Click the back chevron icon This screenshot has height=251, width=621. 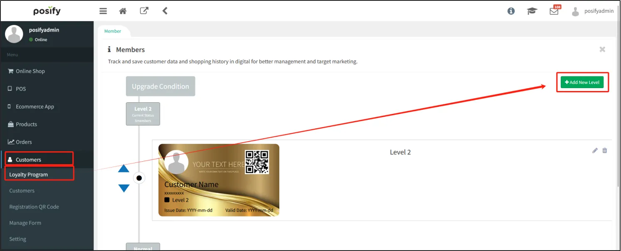tap(165, 11)
